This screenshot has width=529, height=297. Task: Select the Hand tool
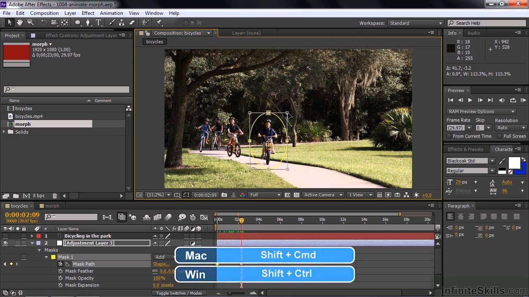click(x=19, y=23)
